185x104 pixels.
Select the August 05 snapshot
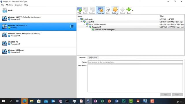[x=90, y=22]
